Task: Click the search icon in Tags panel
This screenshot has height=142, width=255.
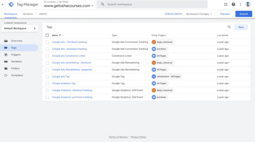Action: pyautogui.click(x=229, y=27)
